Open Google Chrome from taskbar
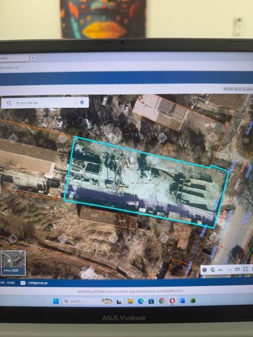253x337 pixels. [x=162, y=301]
